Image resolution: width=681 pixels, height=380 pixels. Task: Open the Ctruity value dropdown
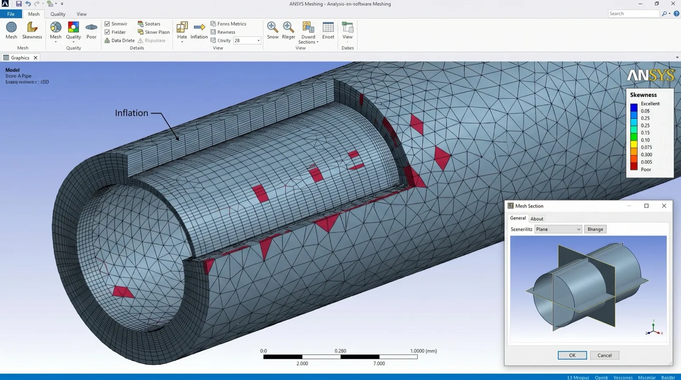pos(247,40)
